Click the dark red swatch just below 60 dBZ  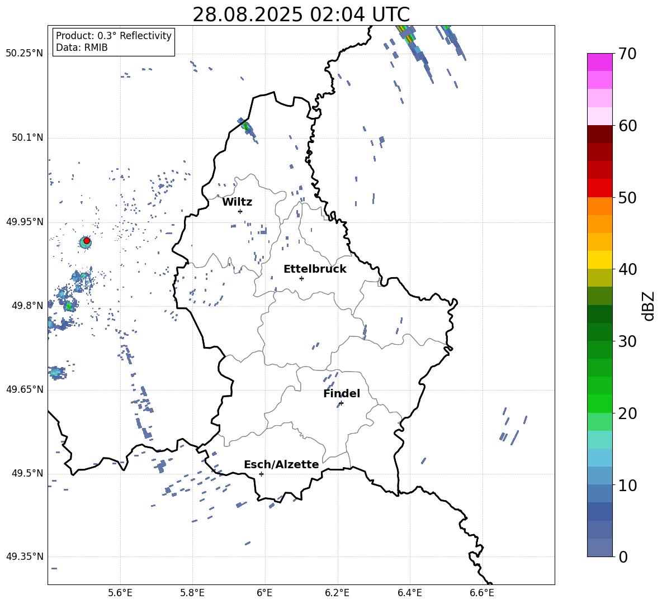point(600,134)
